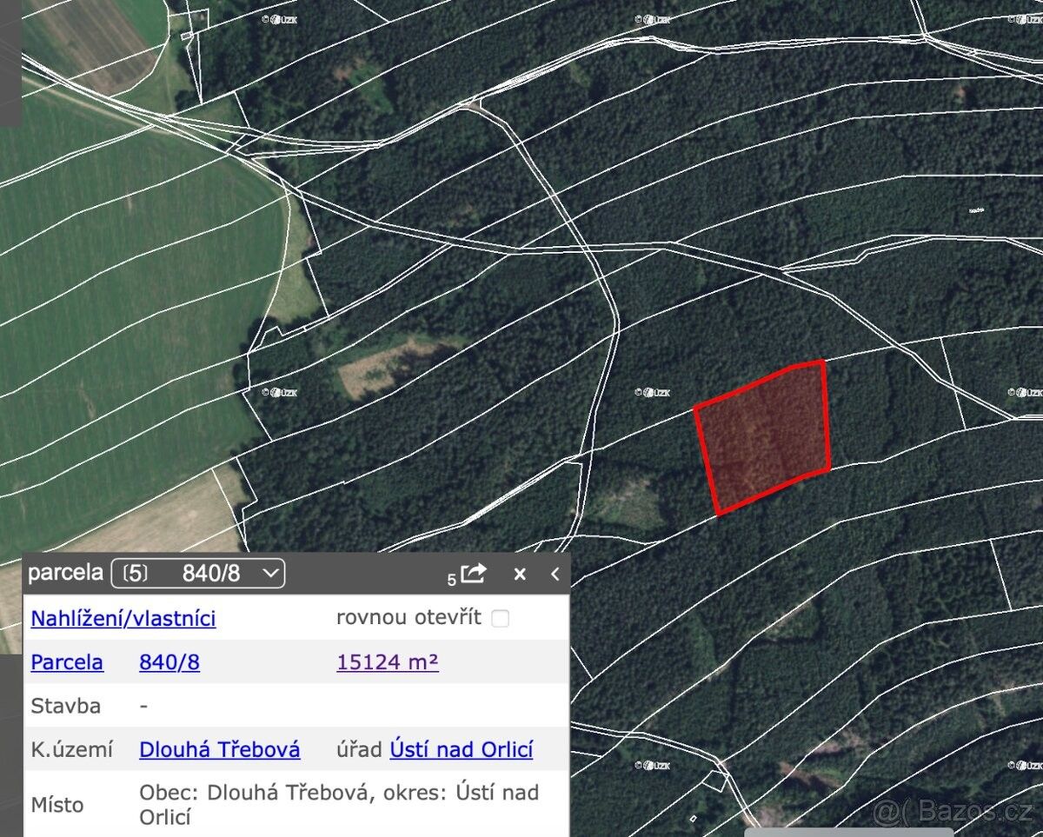This screenshot has width=1043, height=837.
Task: Click the small '5' counter beside the share icon
Action: coord(451,578)
